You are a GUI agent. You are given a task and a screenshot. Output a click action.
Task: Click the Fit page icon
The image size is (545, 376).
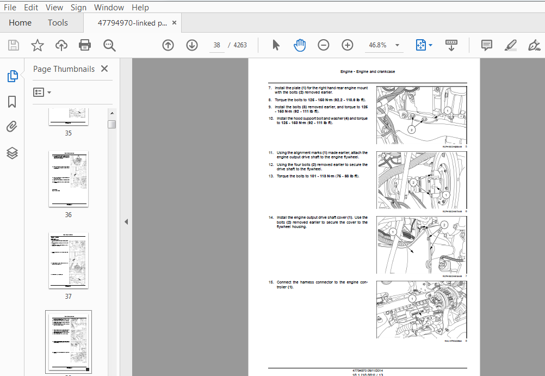click(420, 45)
